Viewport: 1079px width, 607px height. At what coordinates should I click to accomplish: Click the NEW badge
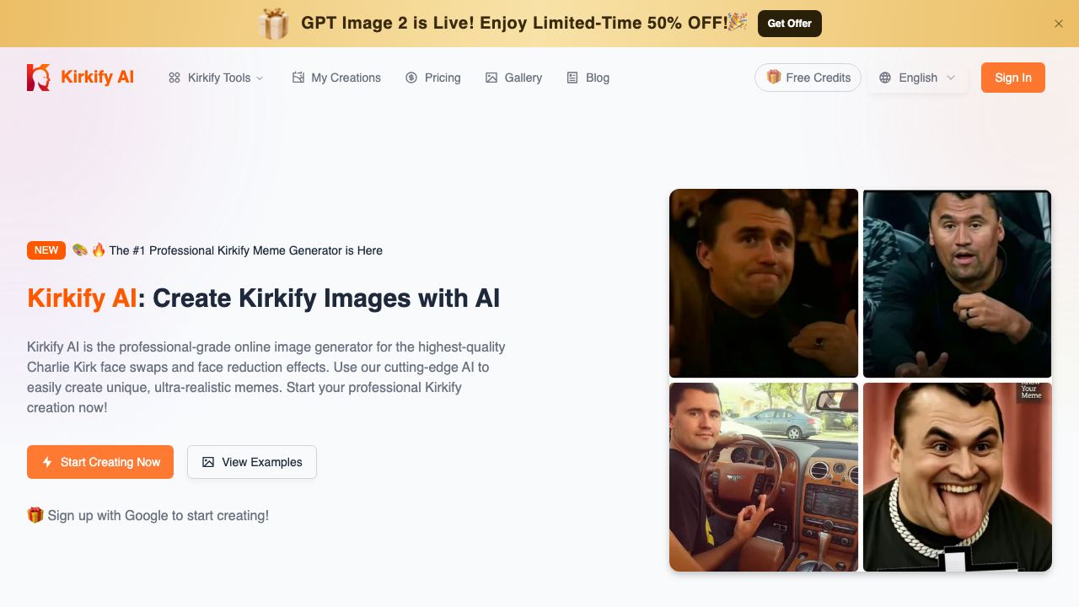click(46, 250)
